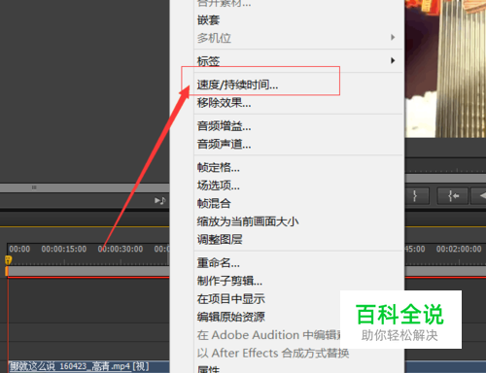
Task: Click the program monitor preview image
Action: point(445,69)
